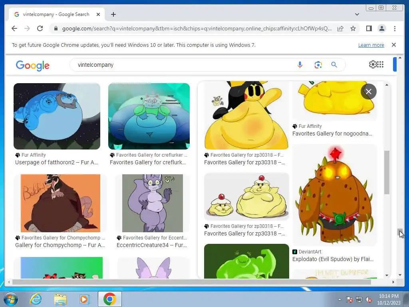Click the horizontal scrollbar right arrow

click(x=393, y=282)
